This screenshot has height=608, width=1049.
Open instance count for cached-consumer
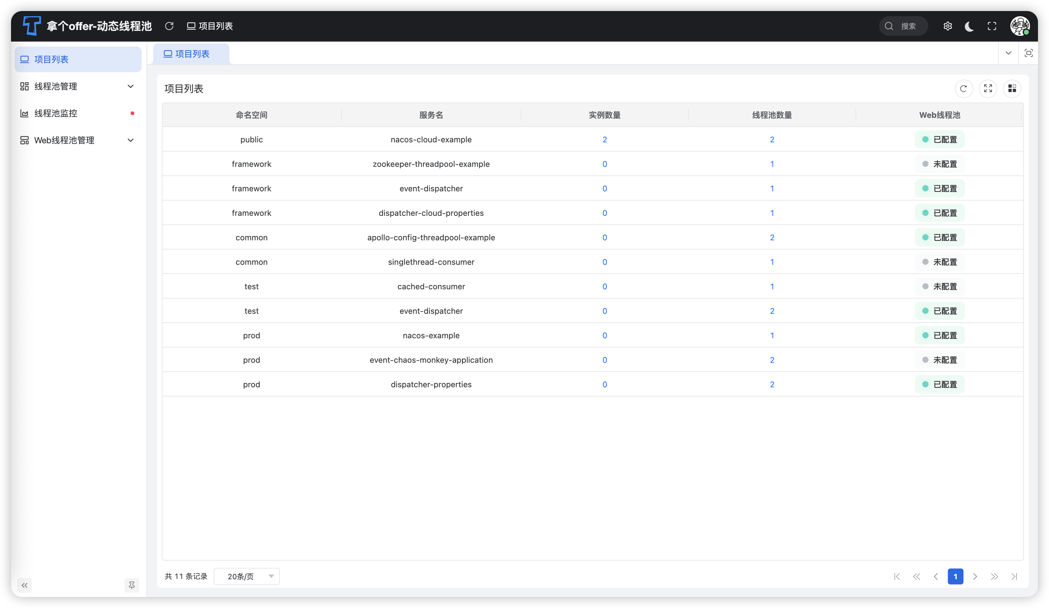click(605, 287)
